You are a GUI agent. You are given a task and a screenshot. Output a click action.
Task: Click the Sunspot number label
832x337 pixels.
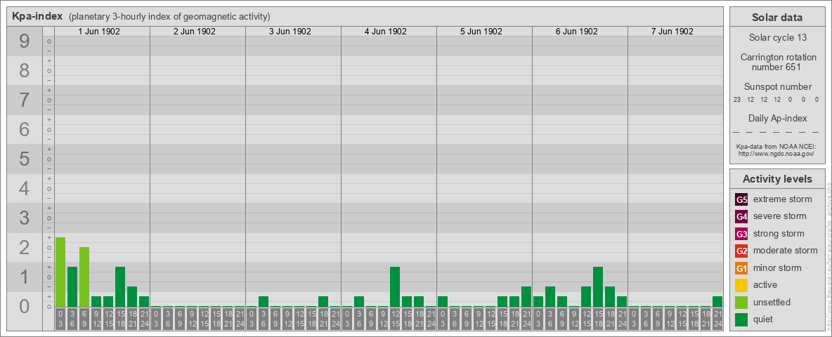tap(777, 87)
